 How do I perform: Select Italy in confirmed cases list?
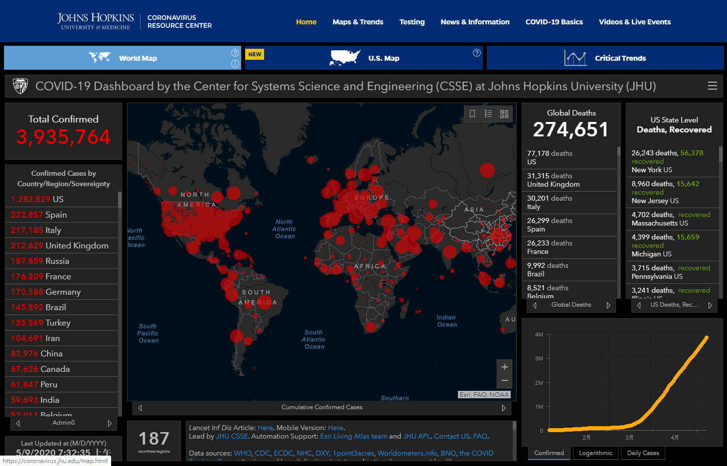[62, 230]
